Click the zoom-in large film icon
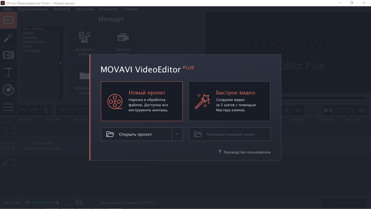Screen dimensions: 371x209 pos(79,202)
